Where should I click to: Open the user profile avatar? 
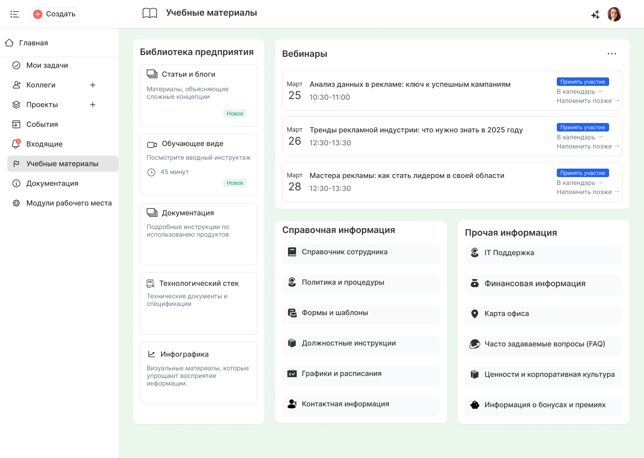pyautogui.click(x=614, y=14)
